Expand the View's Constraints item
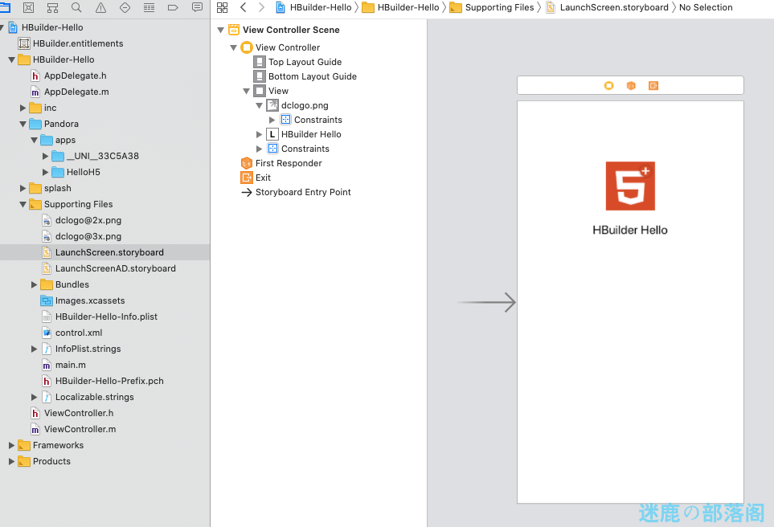The height and width of the screenshot is (527, 774). click(x=259, y=149)
